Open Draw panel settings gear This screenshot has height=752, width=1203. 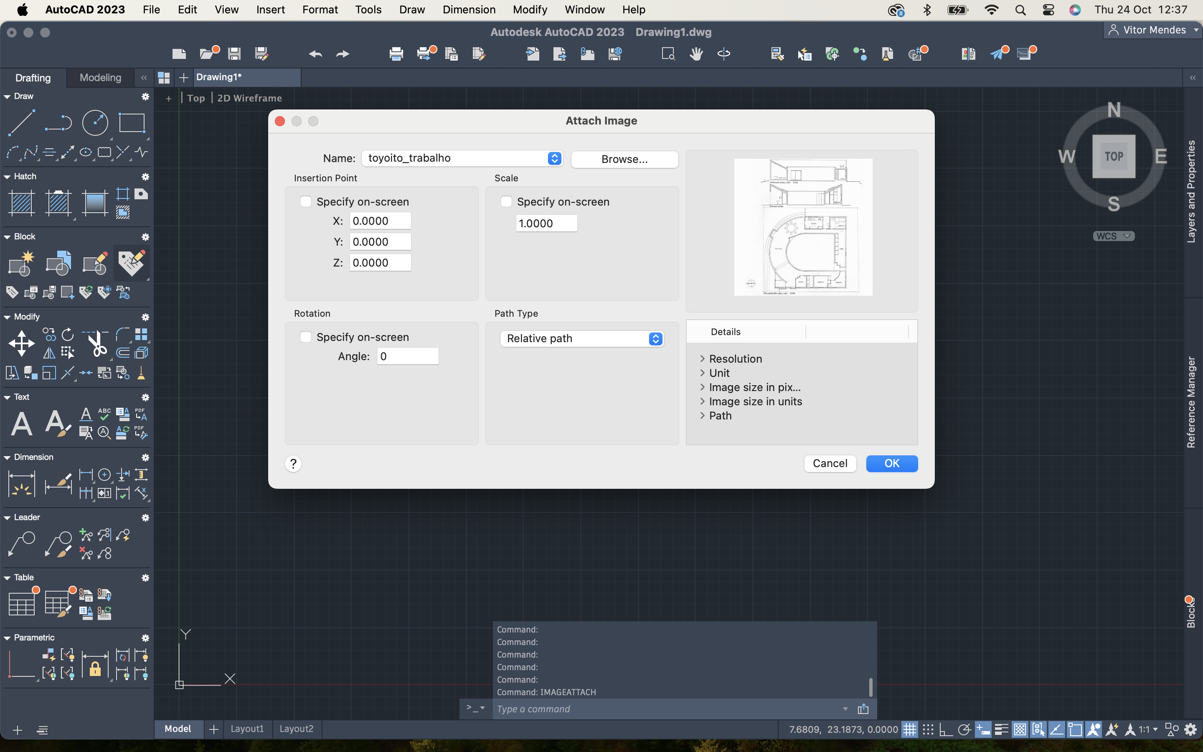pos(145,97)
